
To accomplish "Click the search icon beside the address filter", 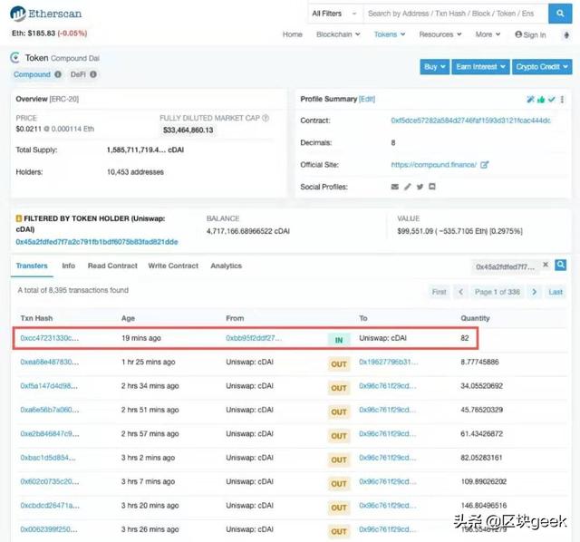I will pos(560,265).
